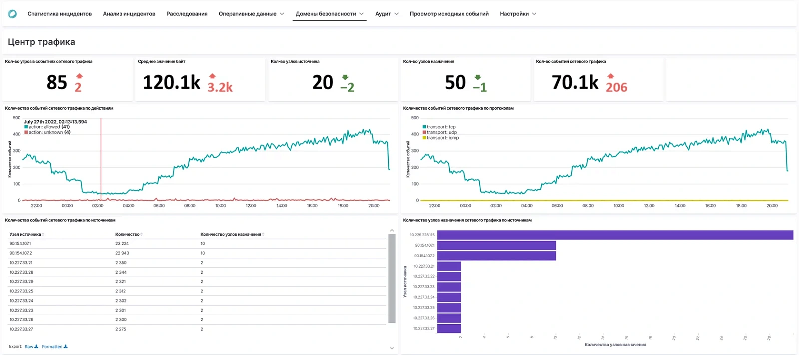Viewport: 799px width, 355px height.
Task: Click the bar for 90.154.107.1 in chart
Action: click(496, 245)
